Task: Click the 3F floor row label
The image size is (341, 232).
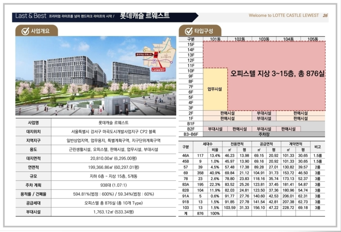Action: 191,108
